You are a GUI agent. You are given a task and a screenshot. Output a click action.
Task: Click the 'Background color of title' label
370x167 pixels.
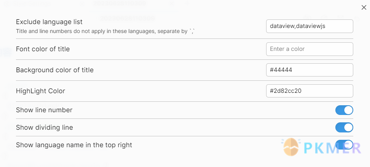point(55,70)
